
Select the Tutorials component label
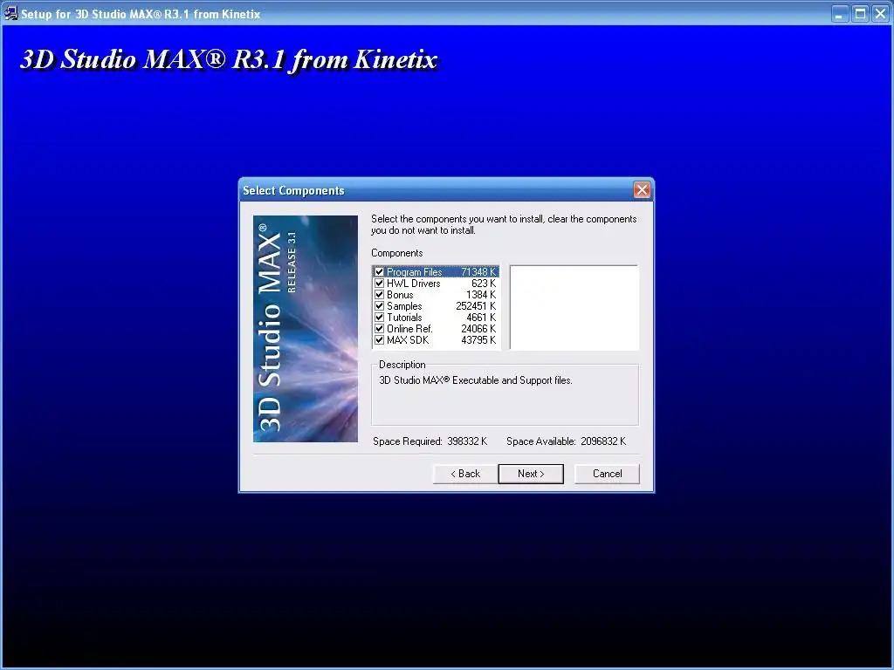[404, 318]
